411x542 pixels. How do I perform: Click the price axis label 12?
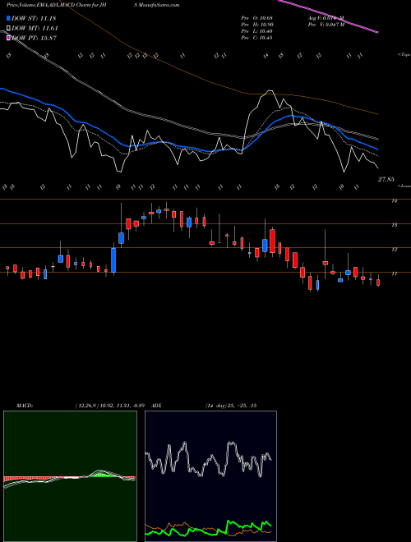[x=394, y=249]
